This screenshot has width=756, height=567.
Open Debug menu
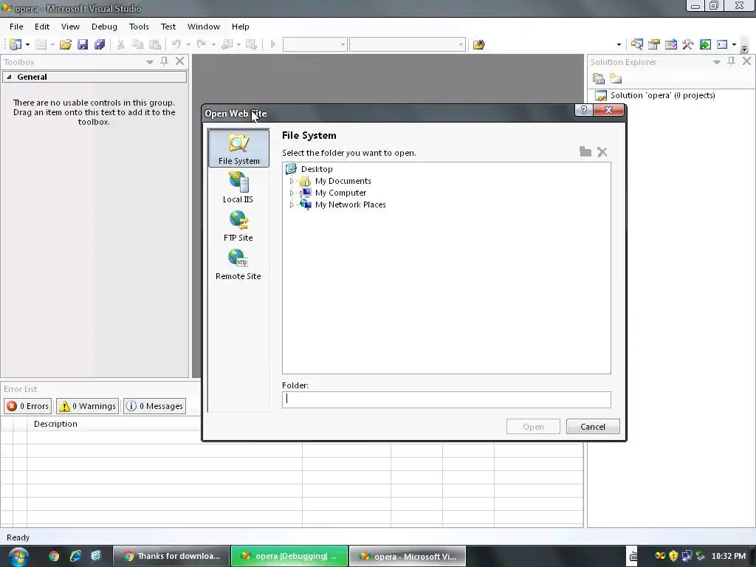(104, 27)
